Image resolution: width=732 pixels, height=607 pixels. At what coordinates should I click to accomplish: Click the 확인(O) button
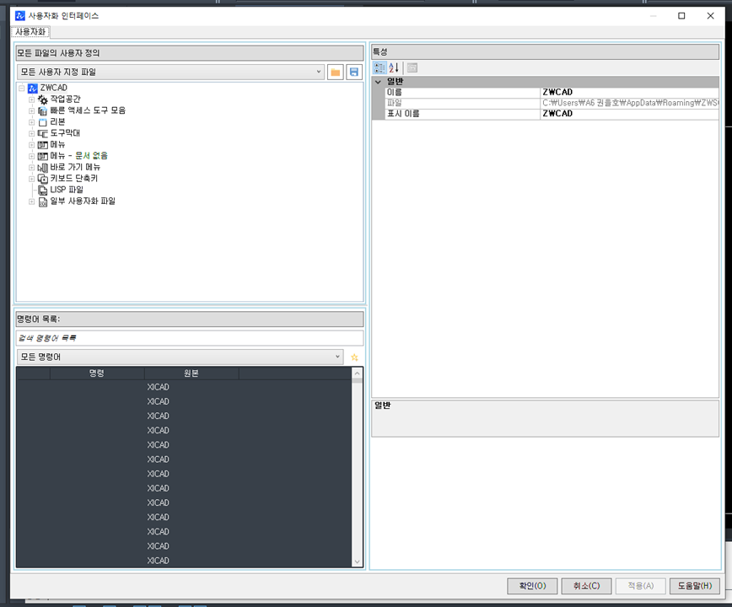coord(532,586)
